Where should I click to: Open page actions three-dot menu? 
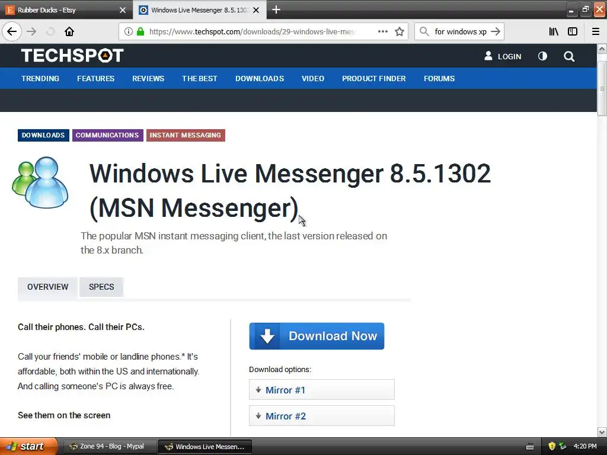(x=382, y=32)
